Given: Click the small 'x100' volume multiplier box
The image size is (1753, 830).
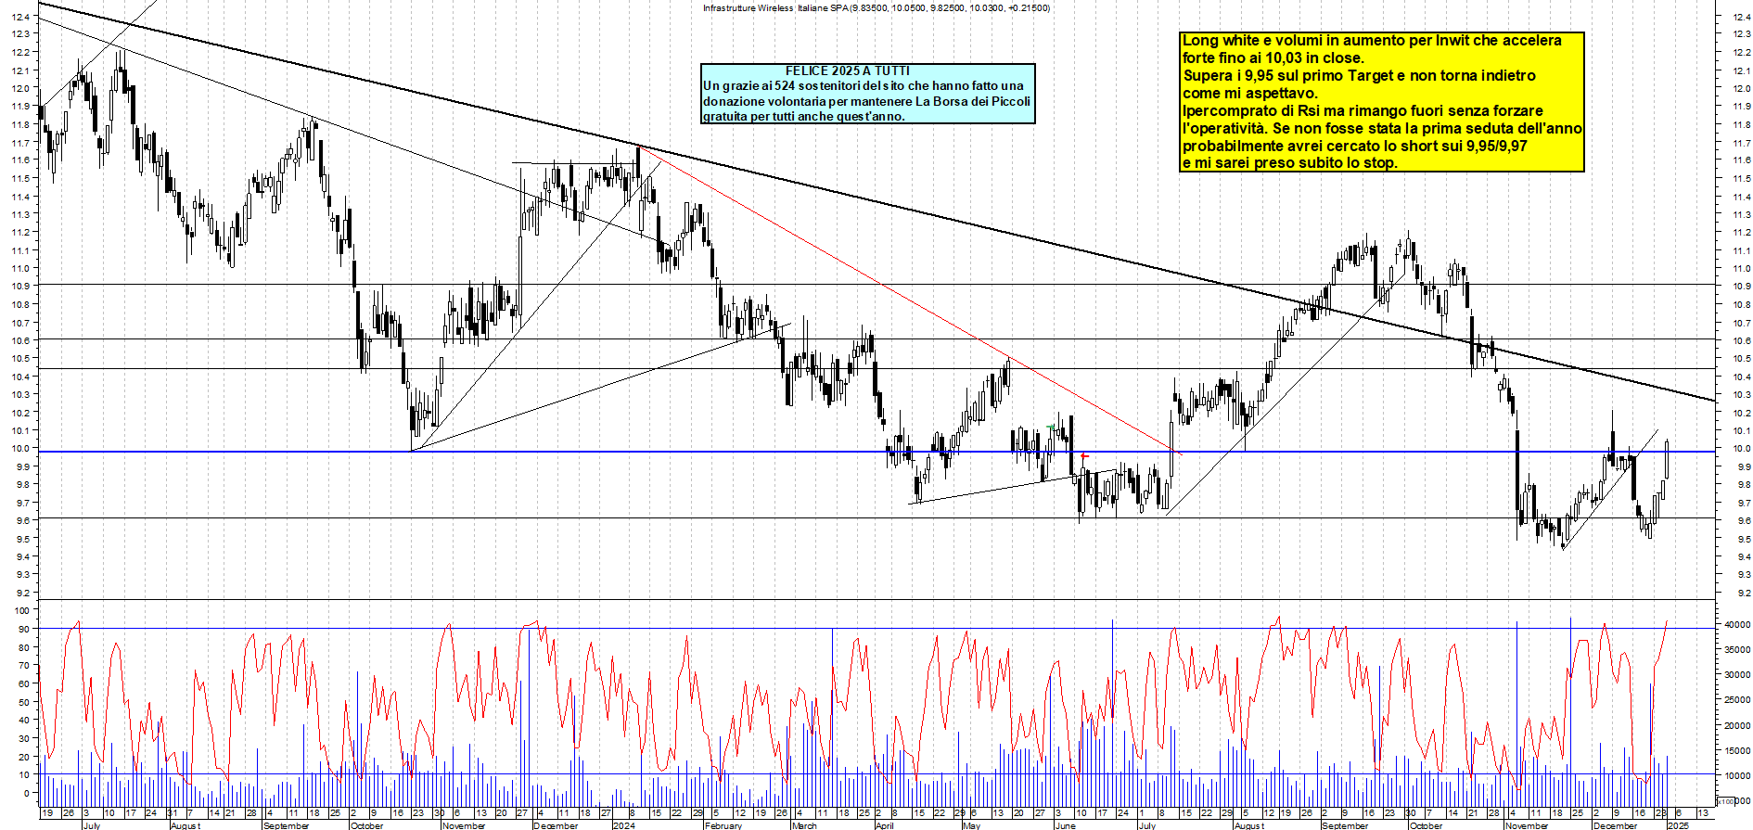Looking at the screenshot, I should [x=1726, y=800].
